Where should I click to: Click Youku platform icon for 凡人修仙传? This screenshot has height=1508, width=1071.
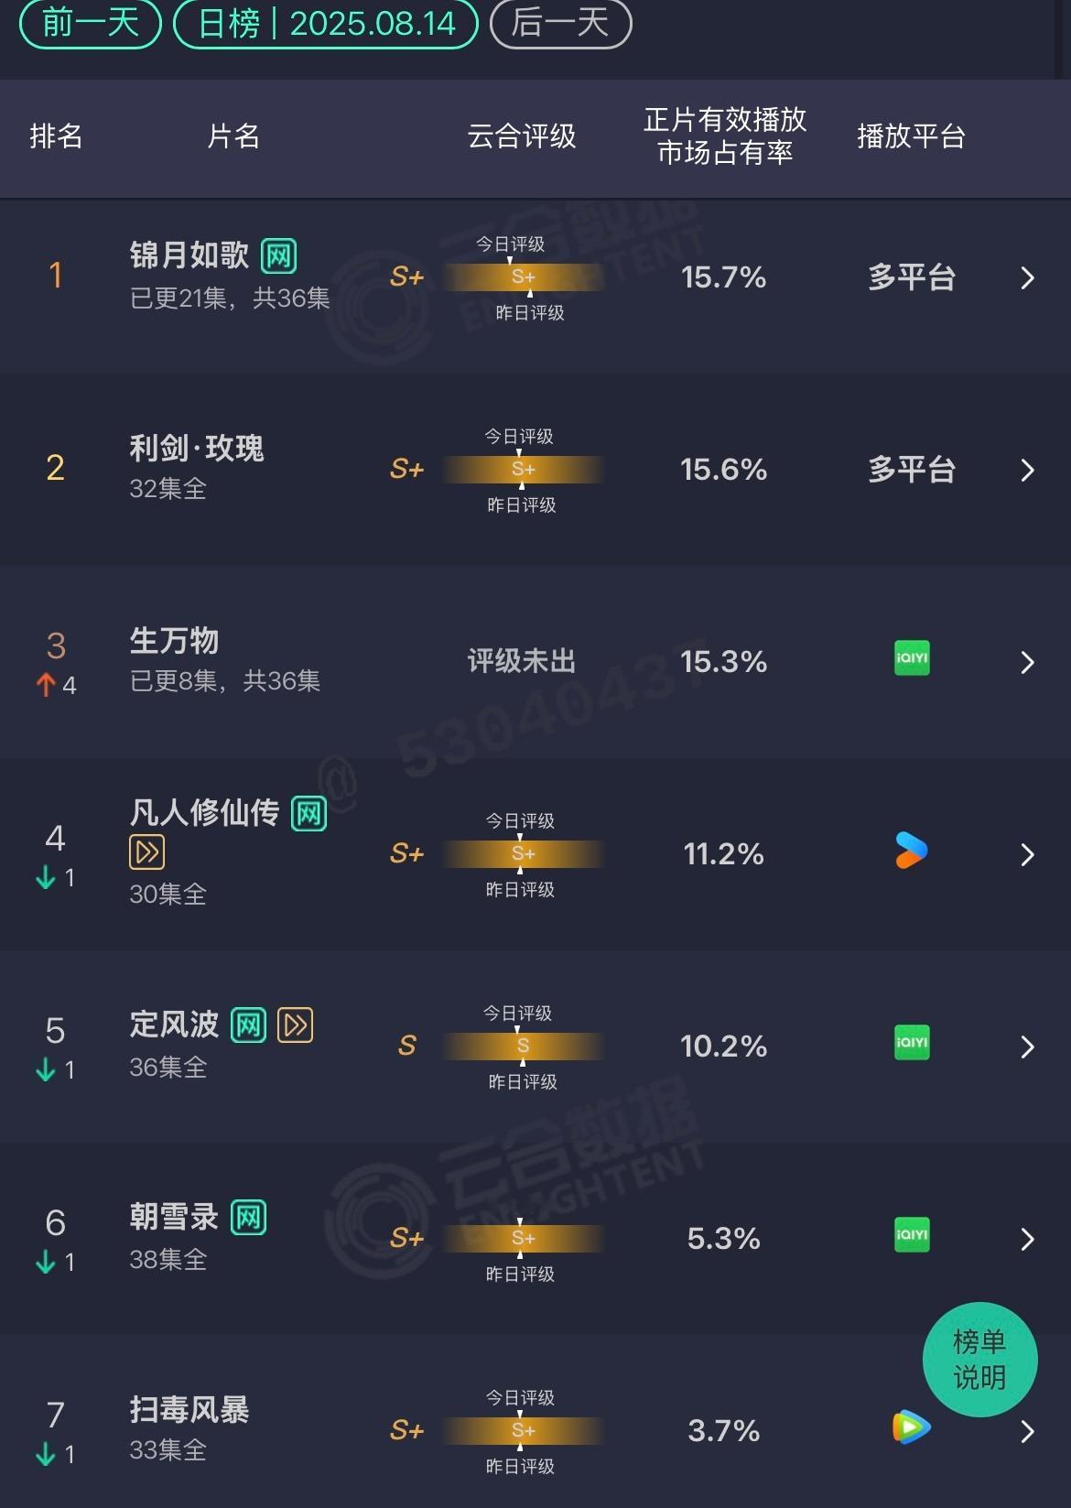pos(912,851)
